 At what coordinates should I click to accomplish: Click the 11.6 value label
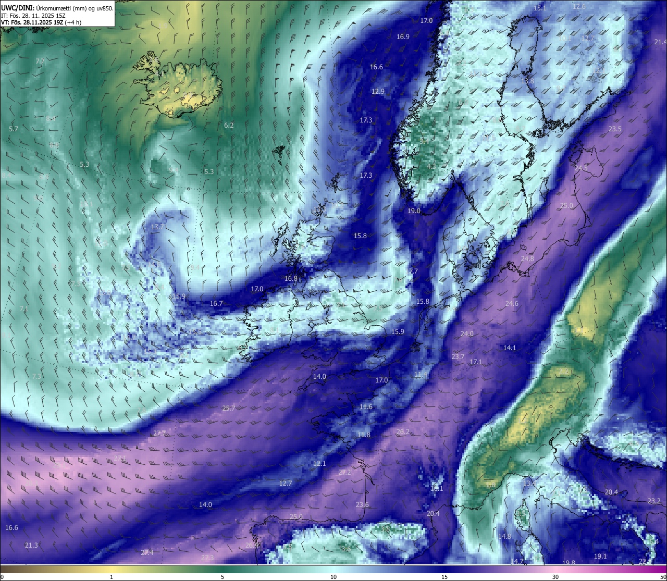pos(366,406)
